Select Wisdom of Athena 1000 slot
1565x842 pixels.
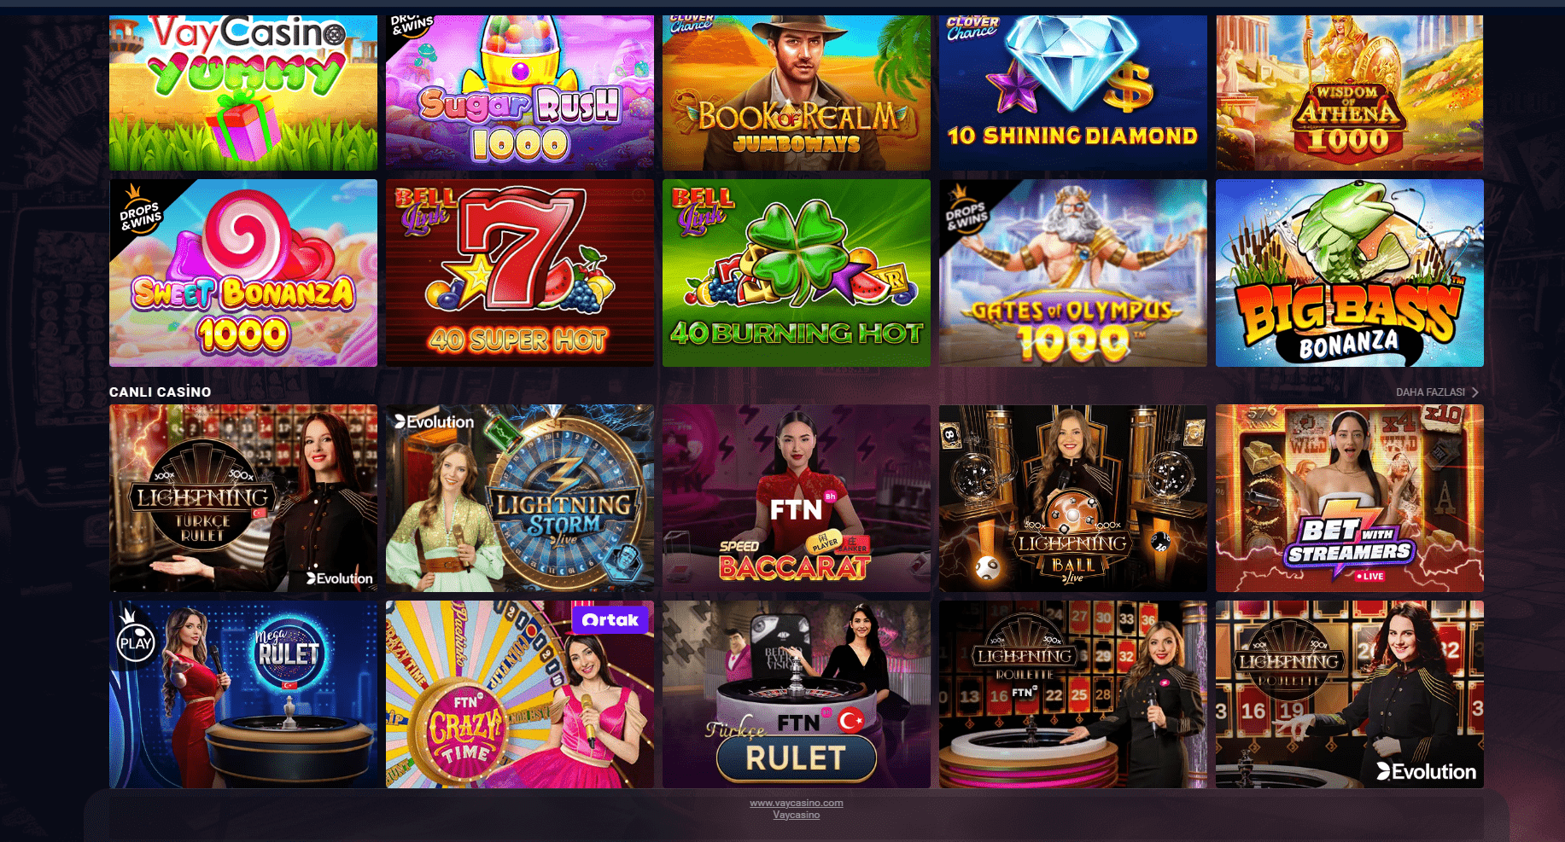click(1349, 92)
